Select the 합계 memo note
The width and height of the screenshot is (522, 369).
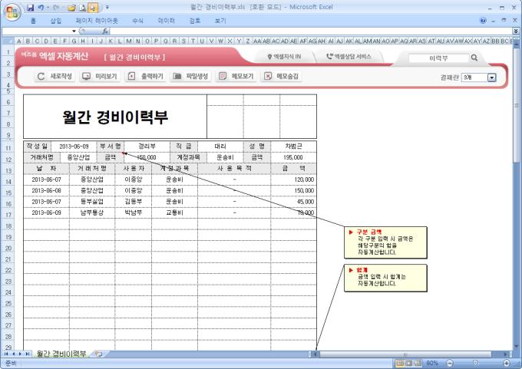(385, 278)
